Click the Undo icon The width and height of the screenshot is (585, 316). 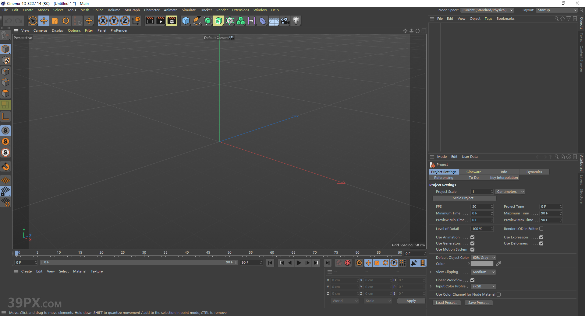point(8,21)
